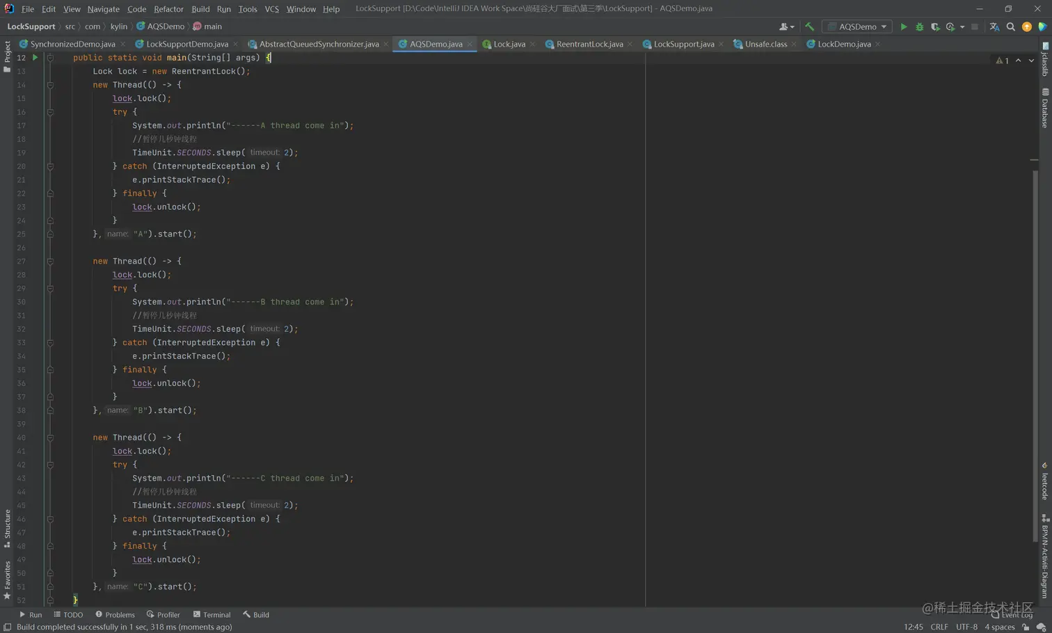Click the 4 spaces indent setting
Viewport: 1052px width, 633px height.
(x=999, y=627)
